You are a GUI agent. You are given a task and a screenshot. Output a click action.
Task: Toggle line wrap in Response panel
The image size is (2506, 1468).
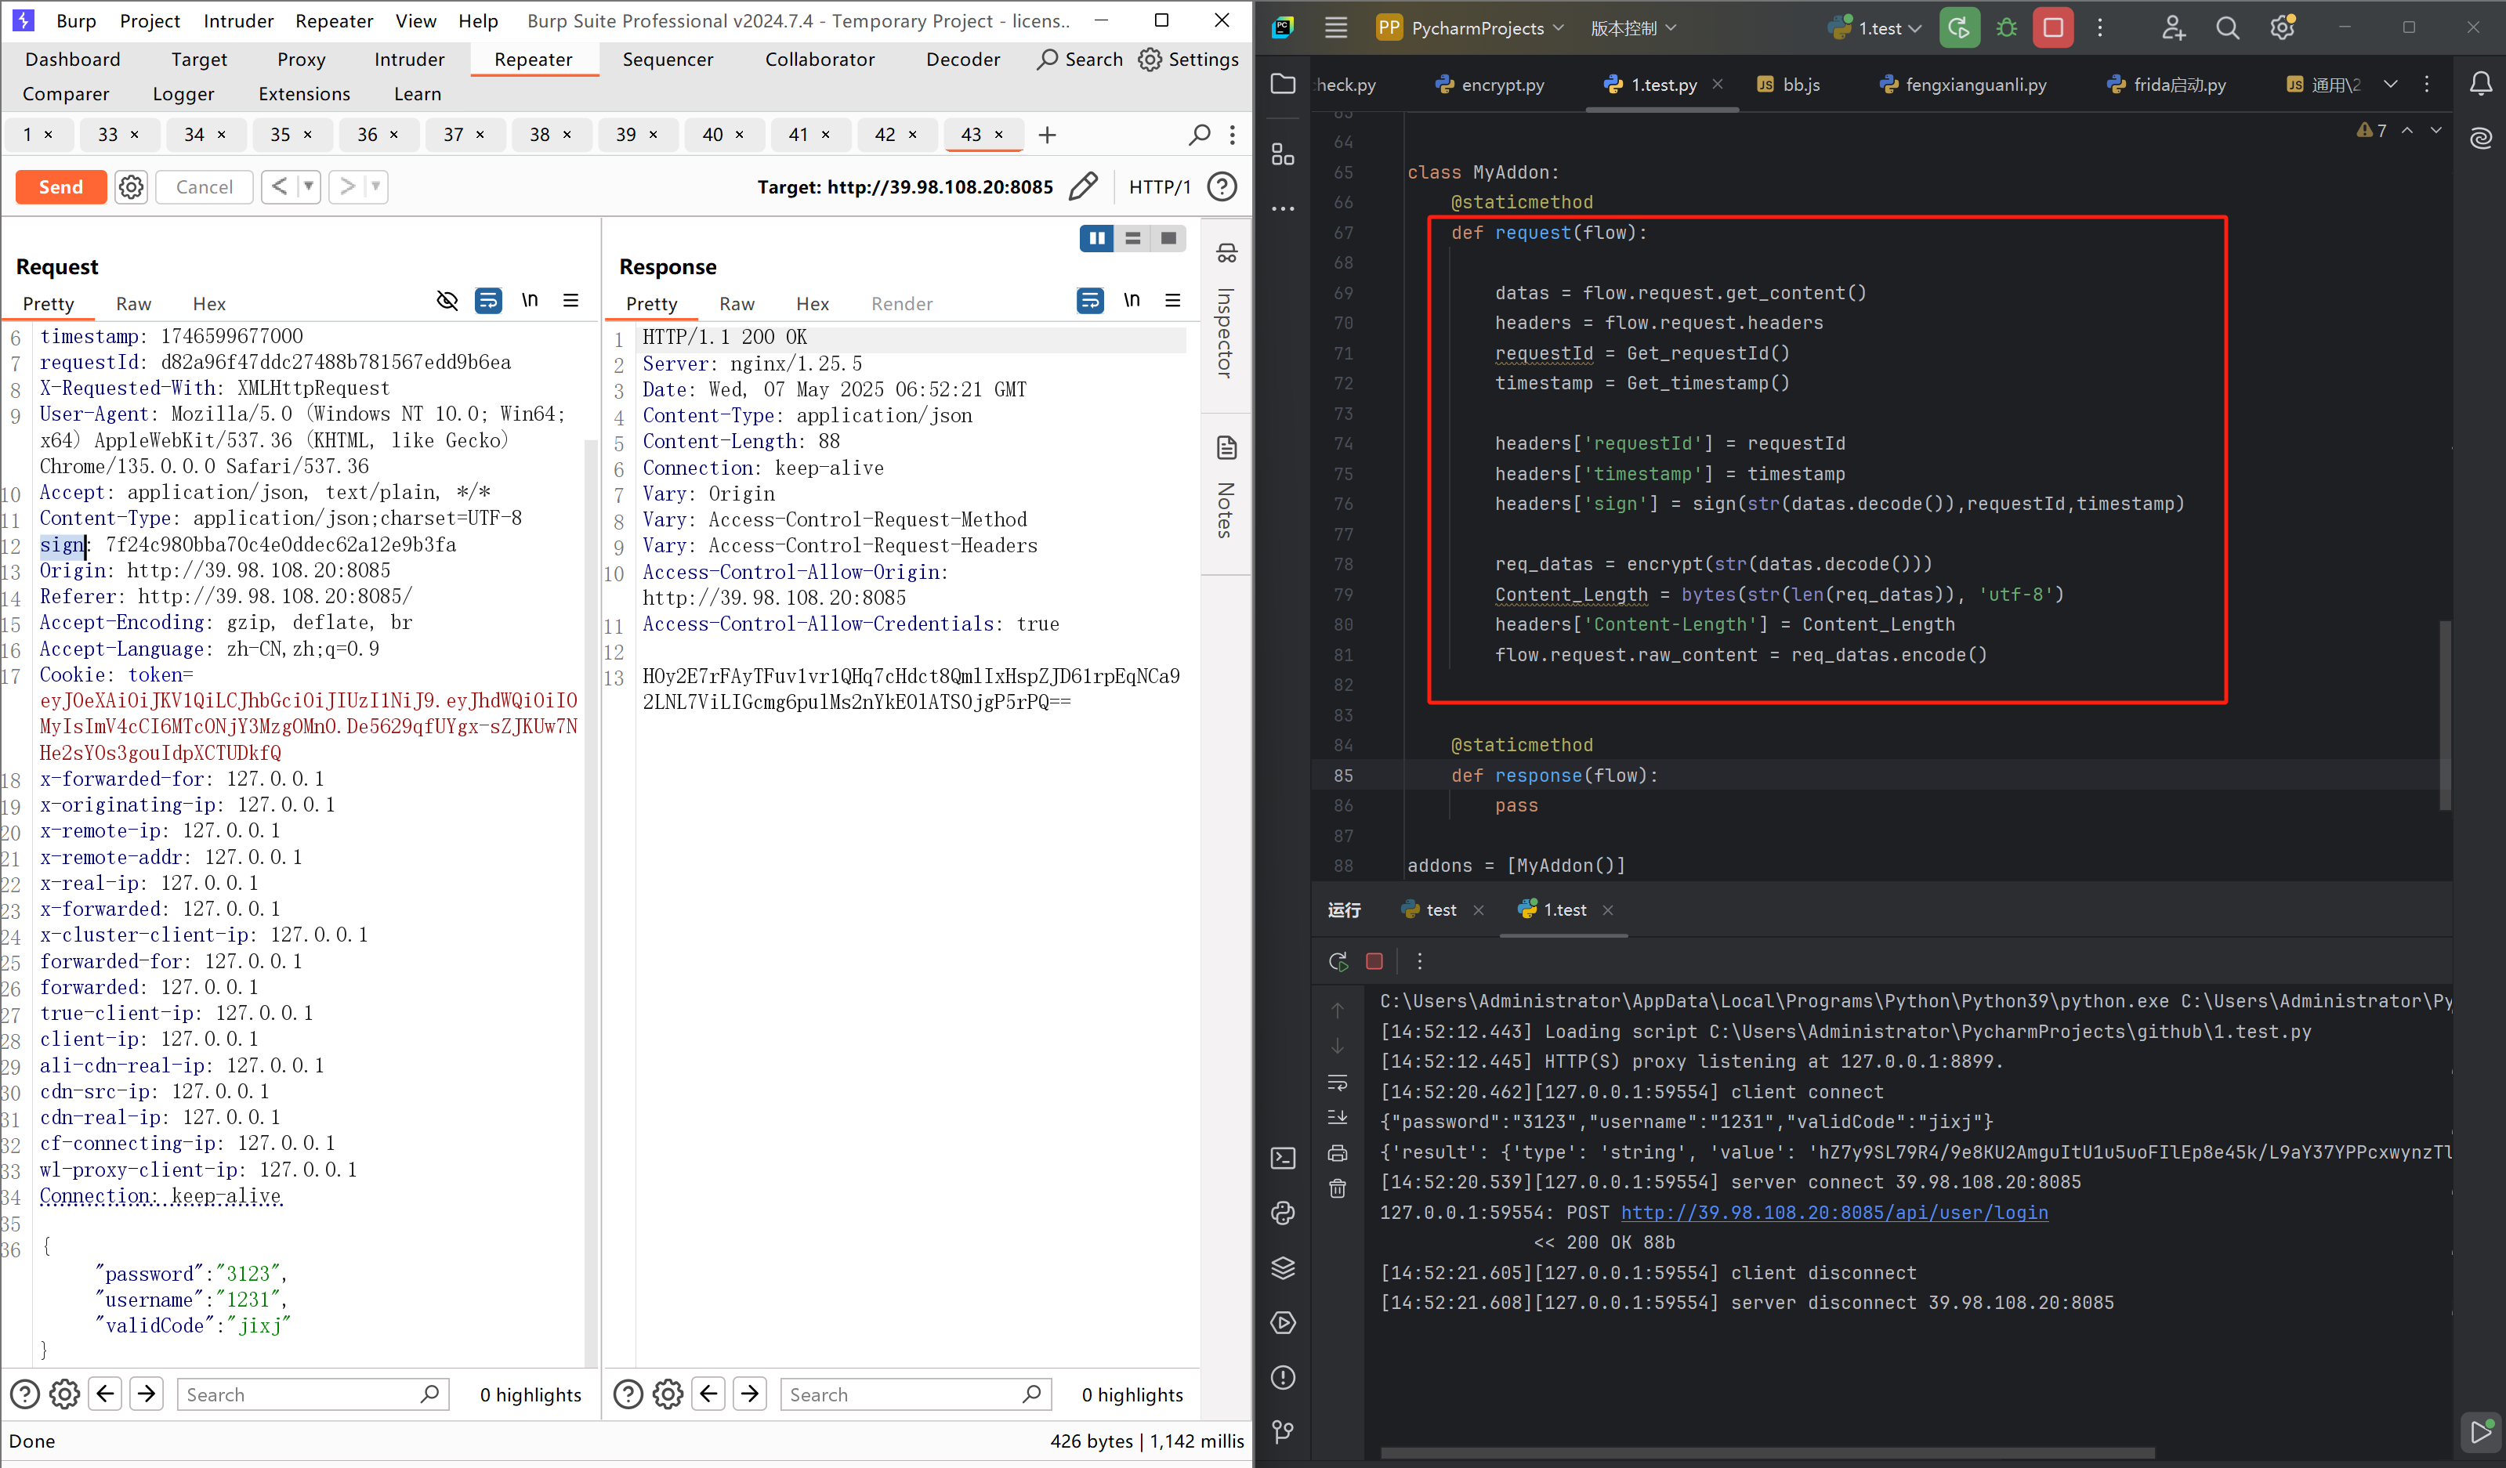coord(1090,300)
